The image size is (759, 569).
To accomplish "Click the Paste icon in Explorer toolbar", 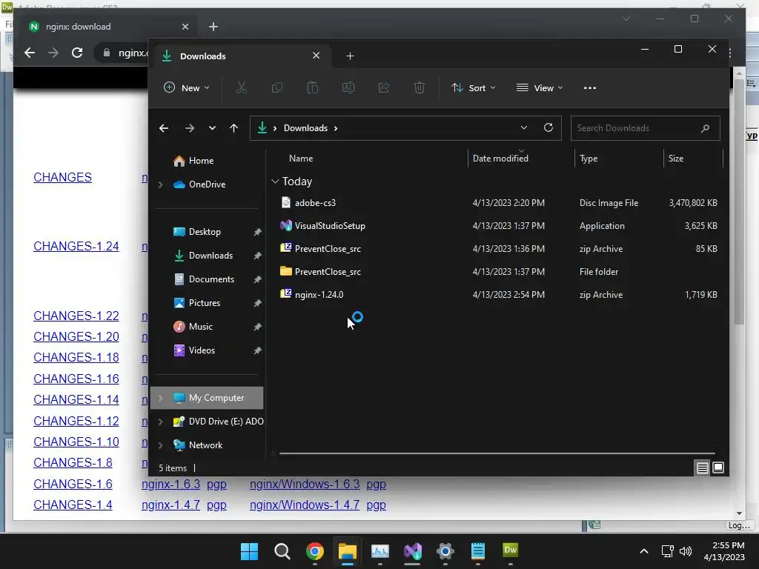I will (x=313, y=87).
